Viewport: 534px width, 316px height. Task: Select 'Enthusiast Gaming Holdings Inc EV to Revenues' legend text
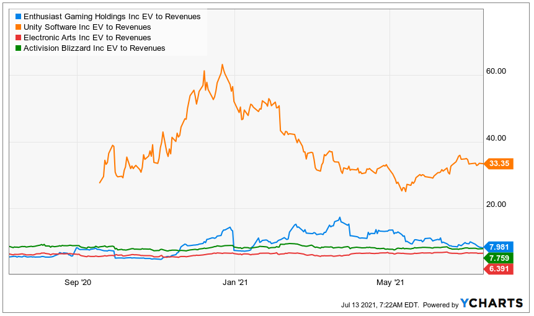pyautogui.click(x=112, y=16)
